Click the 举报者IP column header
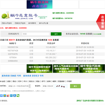The image size is (105, 105). pyautogui.click(x=51, y=43)
